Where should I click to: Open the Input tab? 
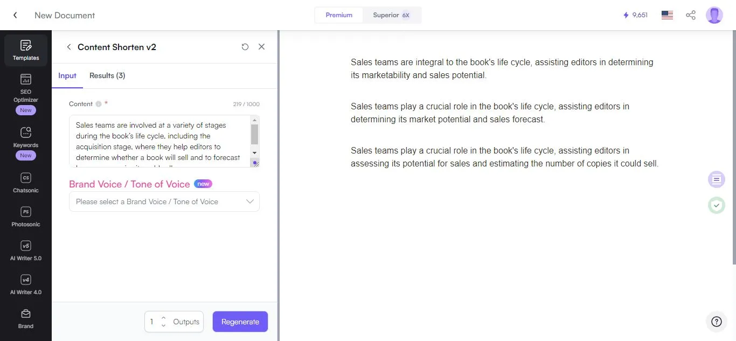[x=67, y=75]
